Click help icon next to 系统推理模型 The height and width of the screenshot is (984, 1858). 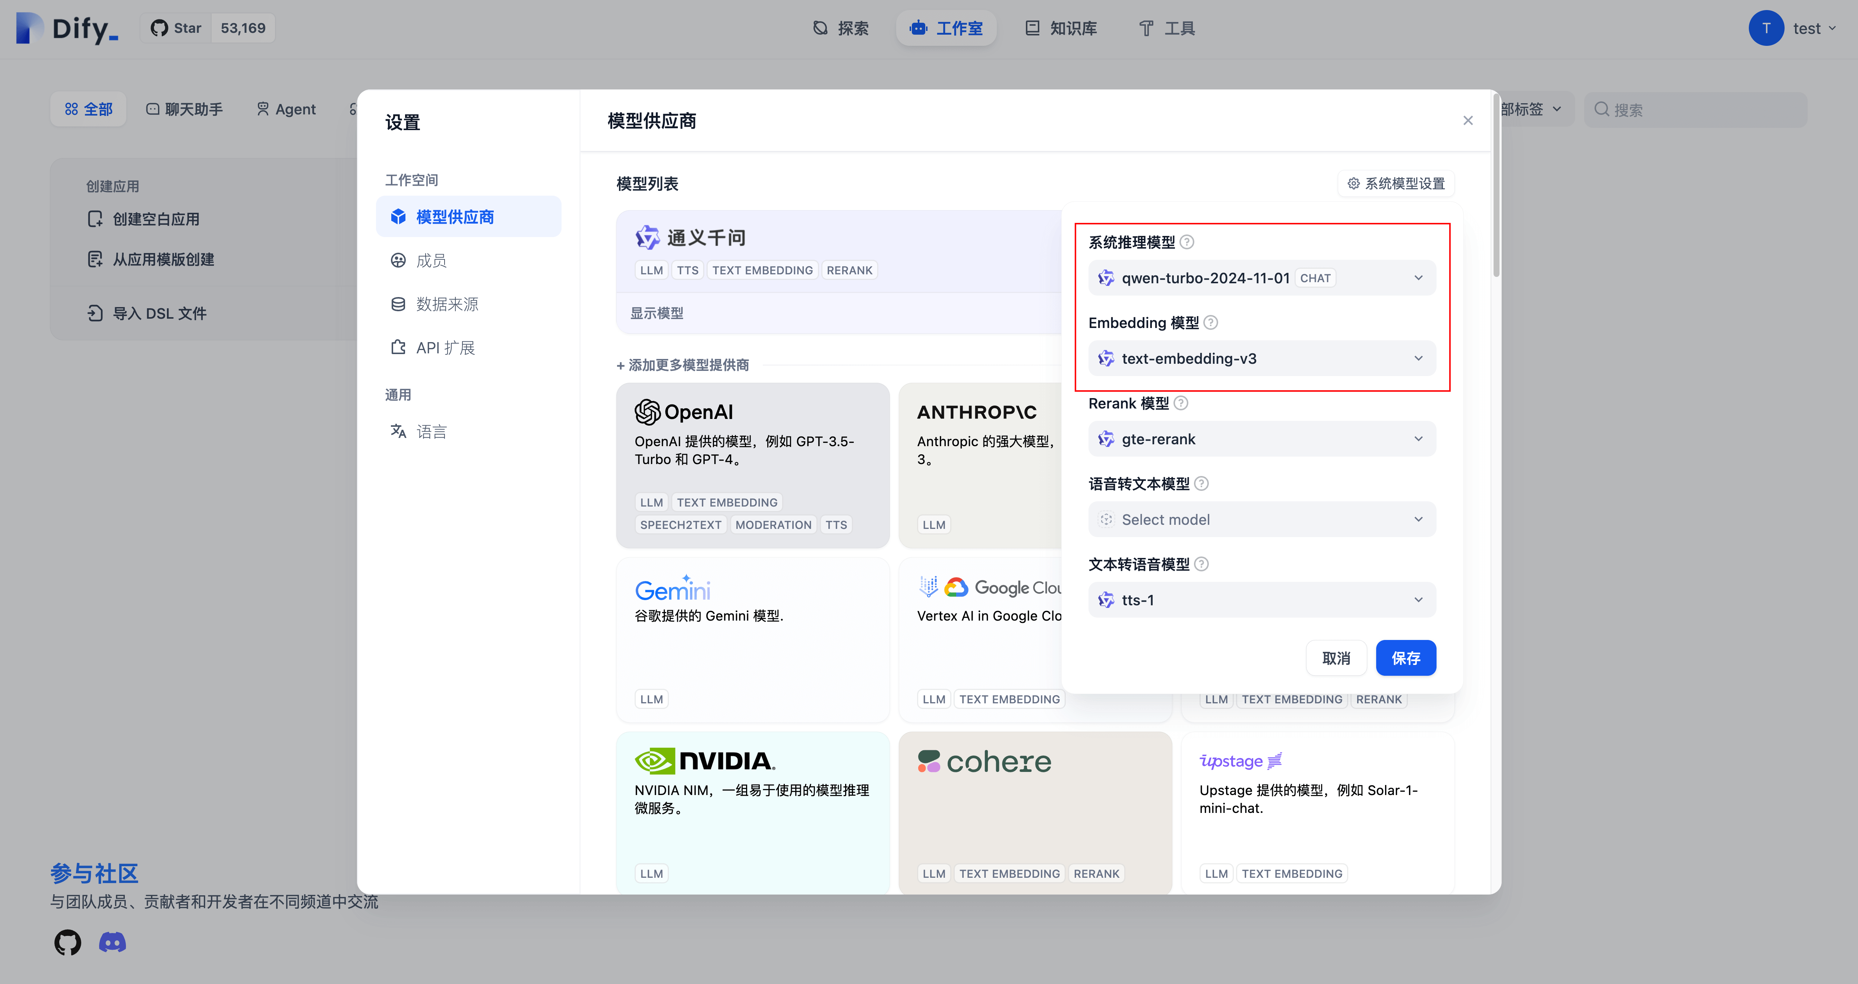(1187, 242)
